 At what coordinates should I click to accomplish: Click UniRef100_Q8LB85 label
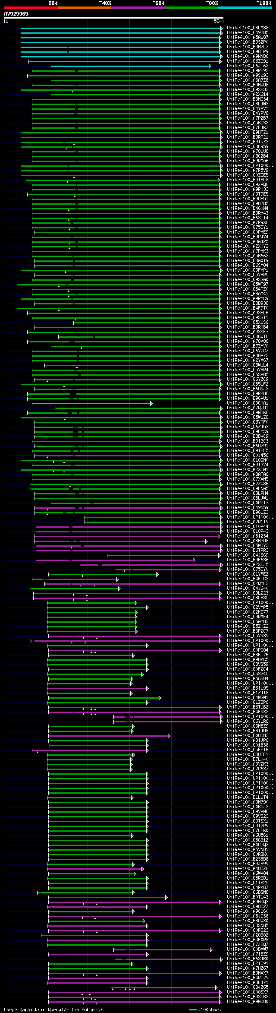pyautogui.click(x=248, y=598)
